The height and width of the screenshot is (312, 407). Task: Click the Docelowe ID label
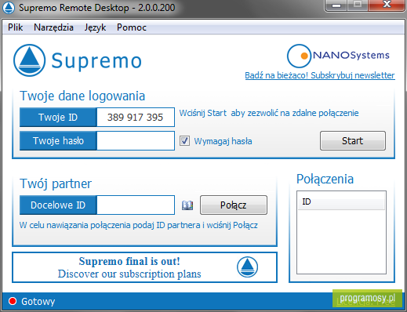coord(58,205)
